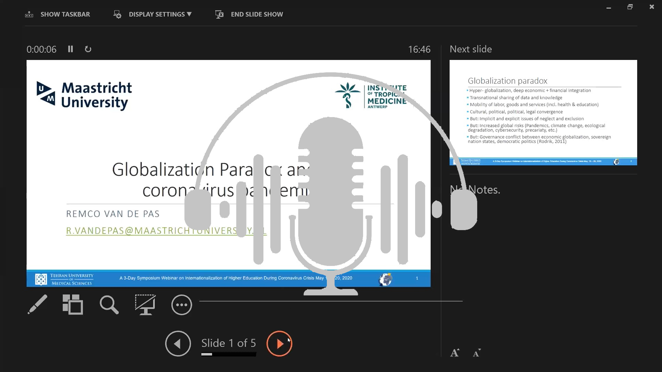Open the see all slides grid
The image size is (662, 372).
point(73,304)
